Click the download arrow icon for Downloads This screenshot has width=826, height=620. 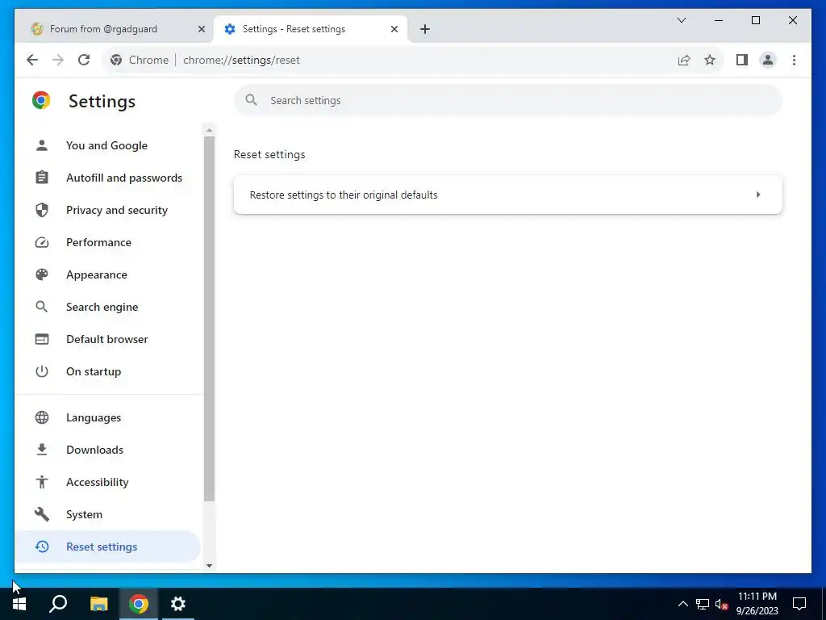[x=42, y=450]
